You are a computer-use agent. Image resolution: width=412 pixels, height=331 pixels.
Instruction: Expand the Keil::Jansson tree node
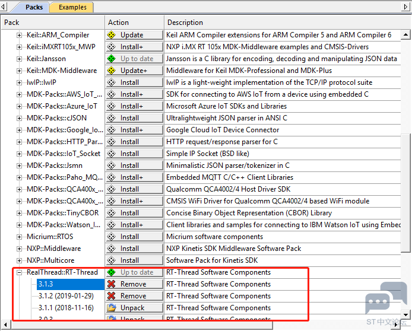pyautogui.click(x=19, y=59)
